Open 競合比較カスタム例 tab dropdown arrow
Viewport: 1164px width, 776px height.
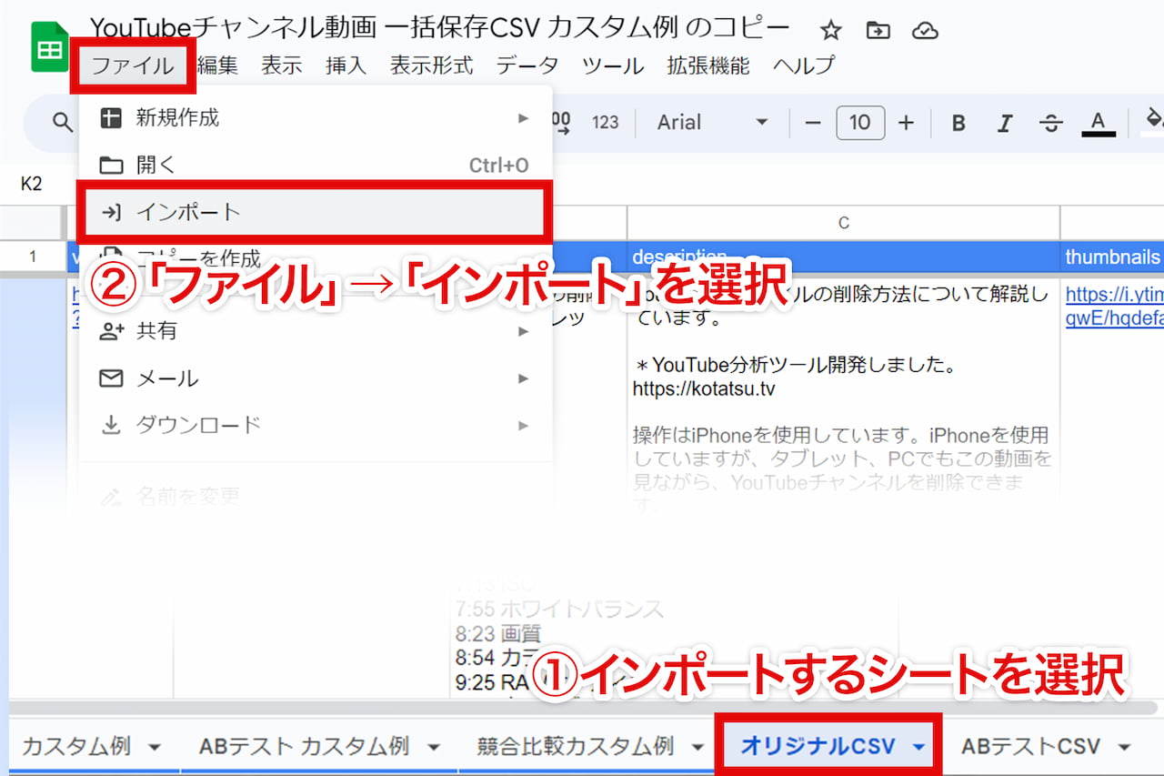click(x=697, y=748)
